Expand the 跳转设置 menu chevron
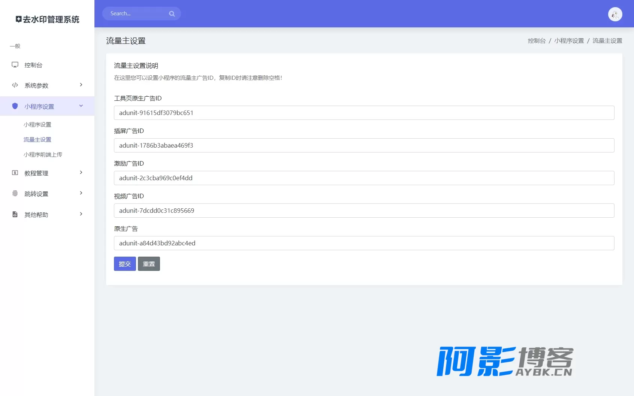This screenshot has width=634, height=396. [x=81, y=193]
